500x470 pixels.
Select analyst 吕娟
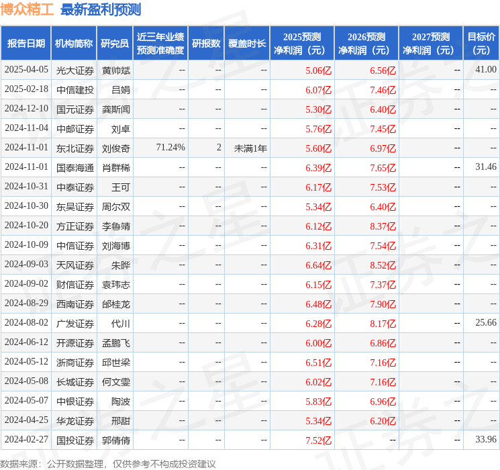click(x=121, y=90)
